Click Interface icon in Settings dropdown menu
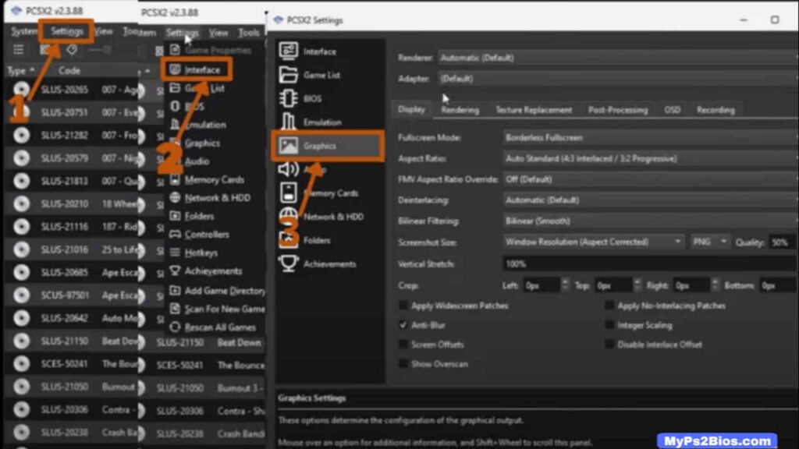Image resolution: width=799 pixels, height=449 pixels. [176, 69]
